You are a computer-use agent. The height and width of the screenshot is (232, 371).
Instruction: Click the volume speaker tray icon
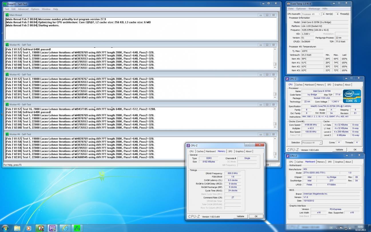(x=350, y=228)
